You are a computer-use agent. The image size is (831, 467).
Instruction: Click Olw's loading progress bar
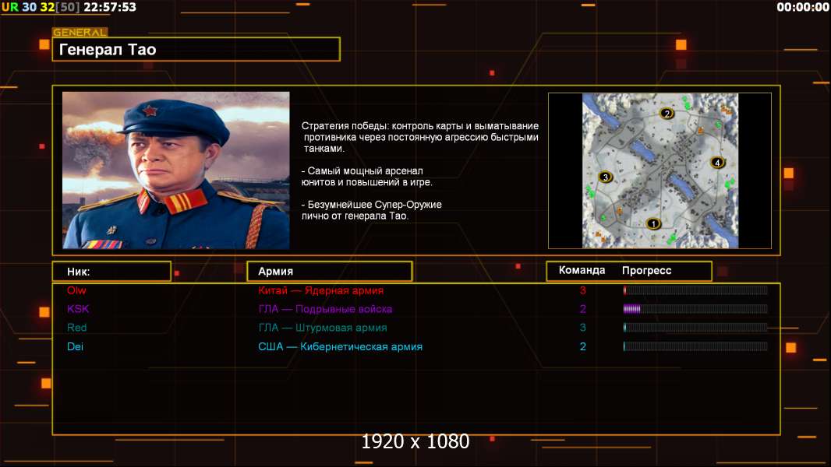695,290
